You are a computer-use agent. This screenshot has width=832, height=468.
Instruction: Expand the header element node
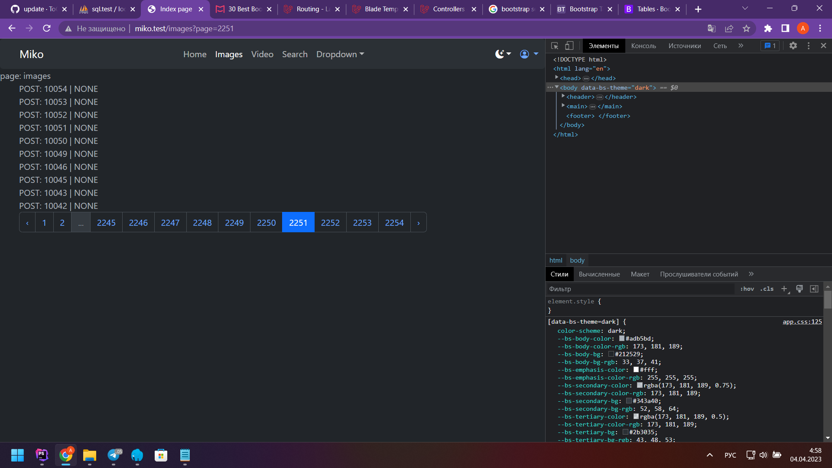click(x=563, y=96)
